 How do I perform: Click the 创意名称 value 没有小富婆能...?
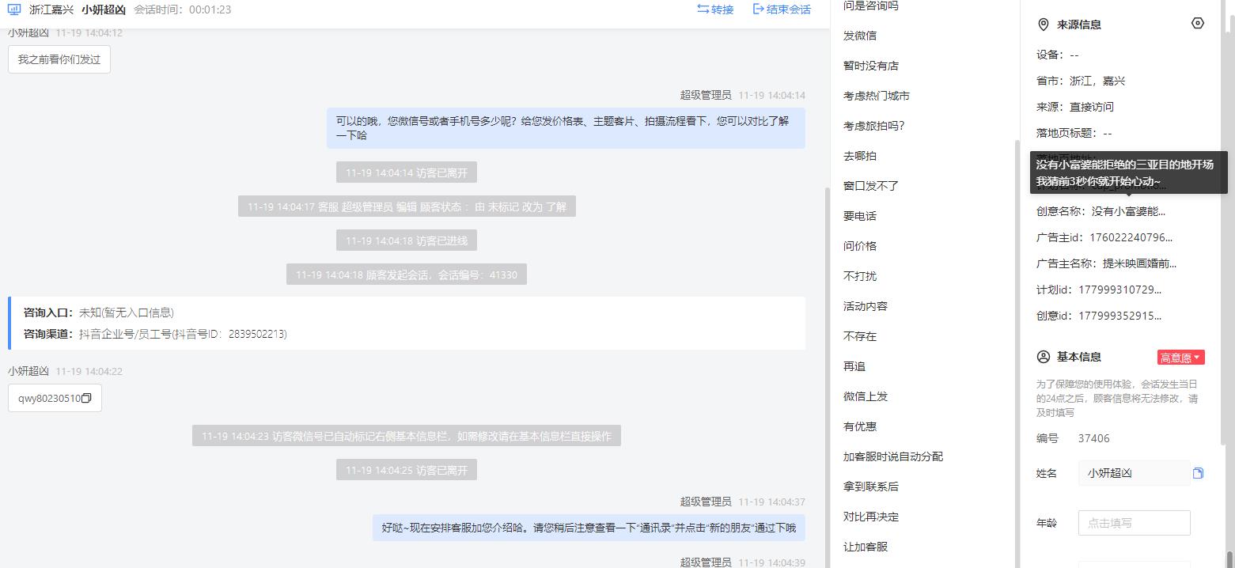coord(1128,211)
